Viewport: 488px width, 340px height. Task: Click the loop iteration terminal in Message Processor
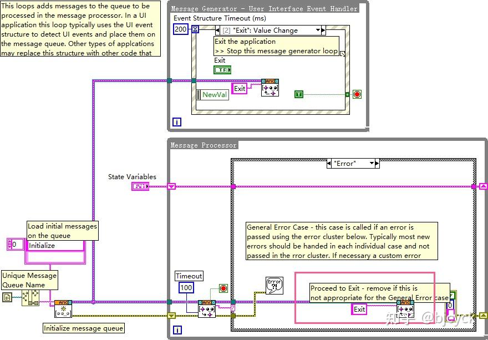pos(176,329)
